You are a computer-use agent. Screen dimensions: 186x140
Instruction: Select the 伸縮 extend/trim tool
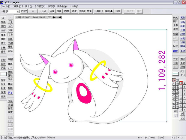tap(10, 72)
